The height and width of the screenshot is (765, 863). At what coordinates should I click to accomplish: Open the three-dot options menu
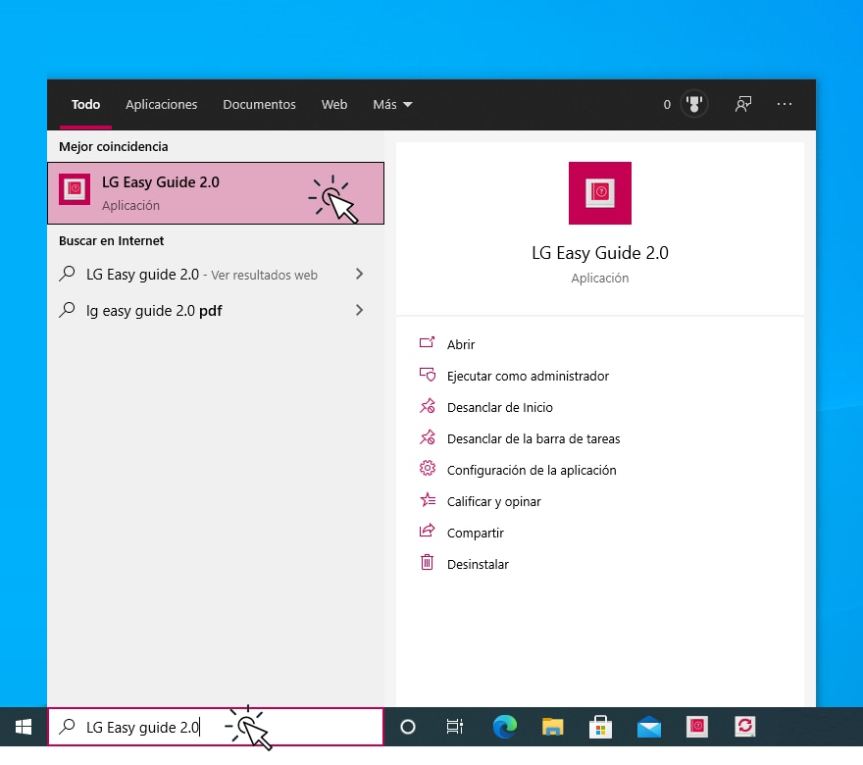(785, 104)
